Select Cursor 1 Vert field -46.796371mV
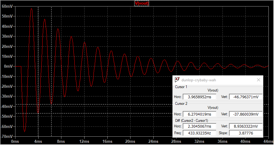 [246, 97]
